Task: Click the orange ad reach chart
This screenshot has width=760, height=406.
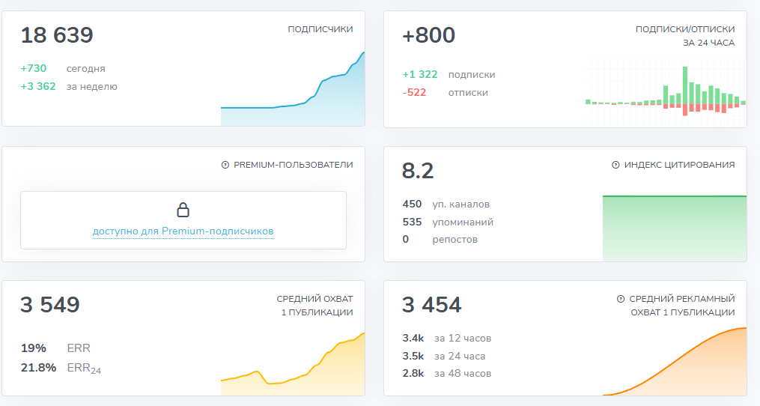Action: (674, 361)
